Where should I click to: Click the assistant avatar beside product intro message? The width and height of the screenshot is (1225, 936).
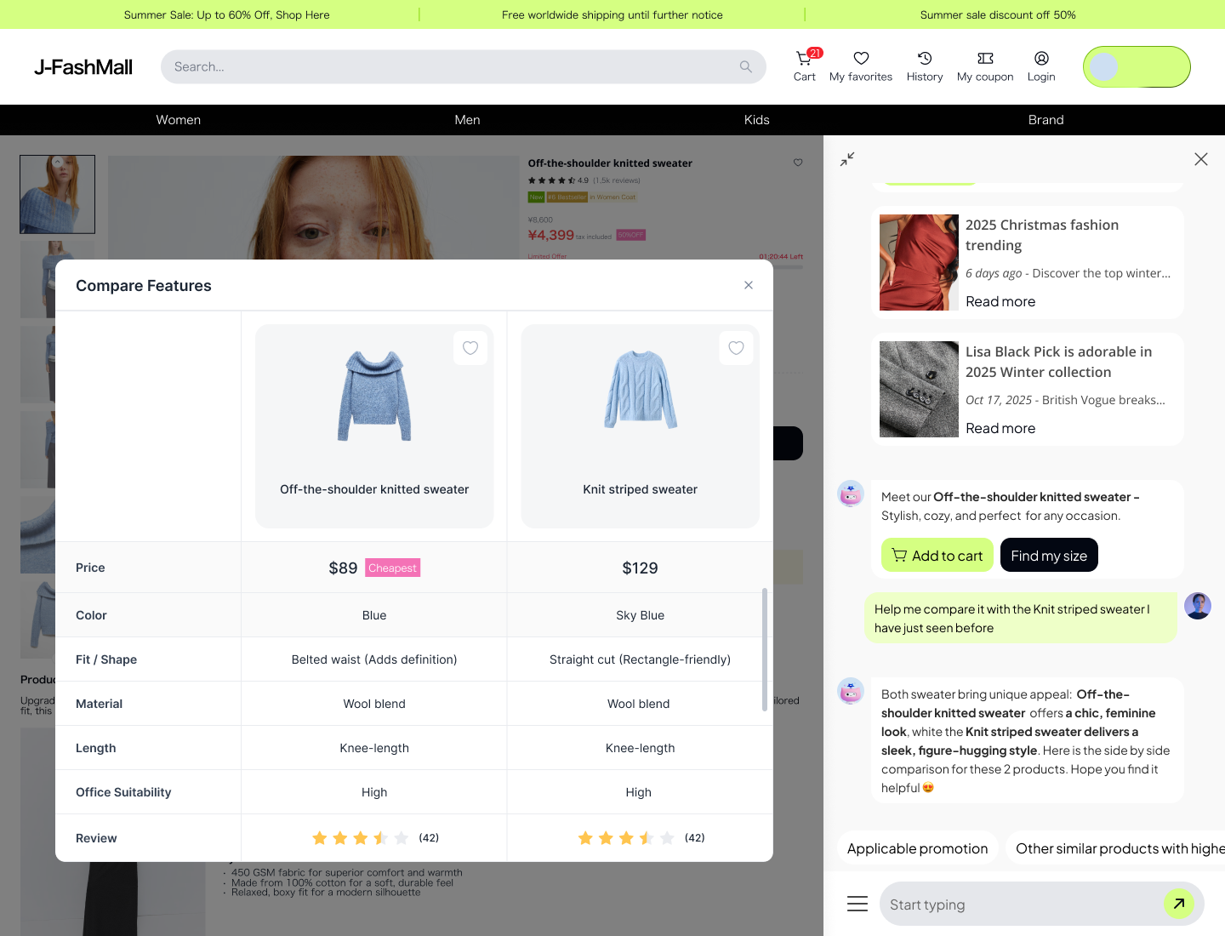(x=851, y=494)
